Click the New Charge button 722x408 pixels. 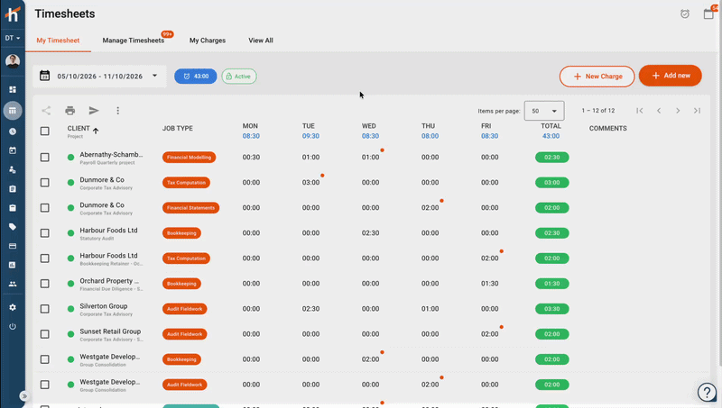(x=597, y=77)
